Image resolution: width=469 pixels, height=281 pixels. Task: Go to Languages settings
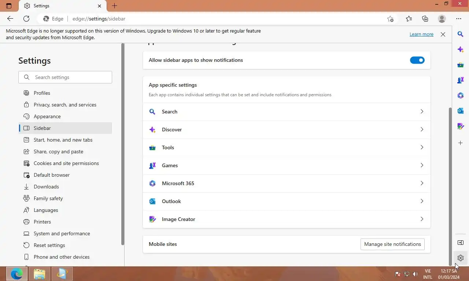(65, 210)
